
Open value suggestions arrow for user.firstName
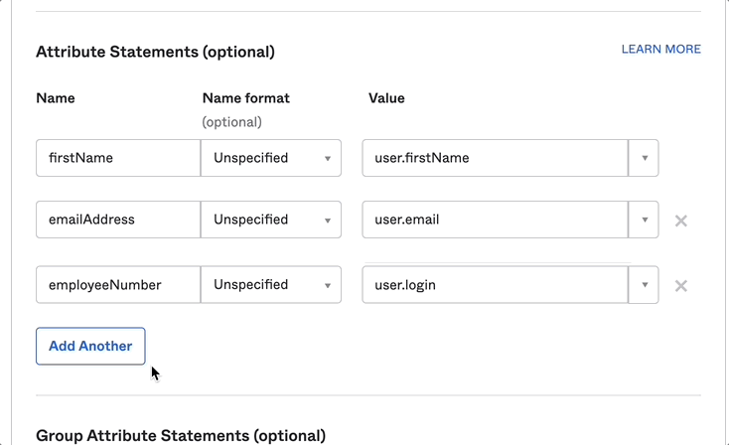[644, 158]
